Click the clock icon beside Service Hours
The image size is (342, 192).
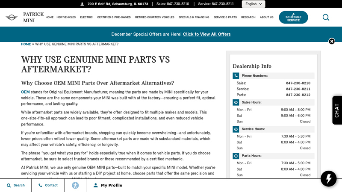[x=236, y=129]
